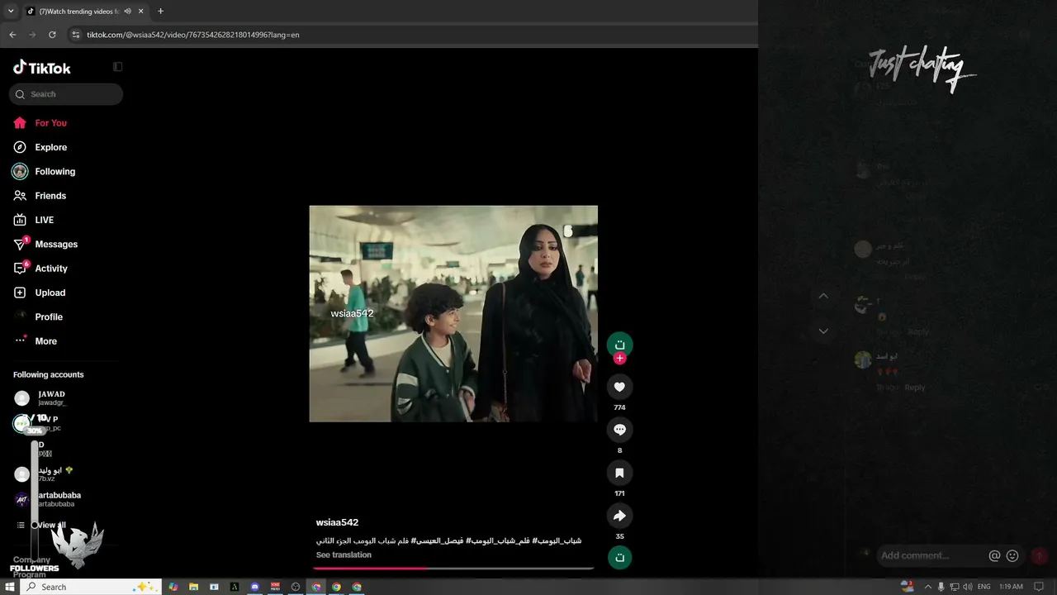Open a new browser tab
The width and height of the screenshot is (1057, 595).
(x=160, y=12)
